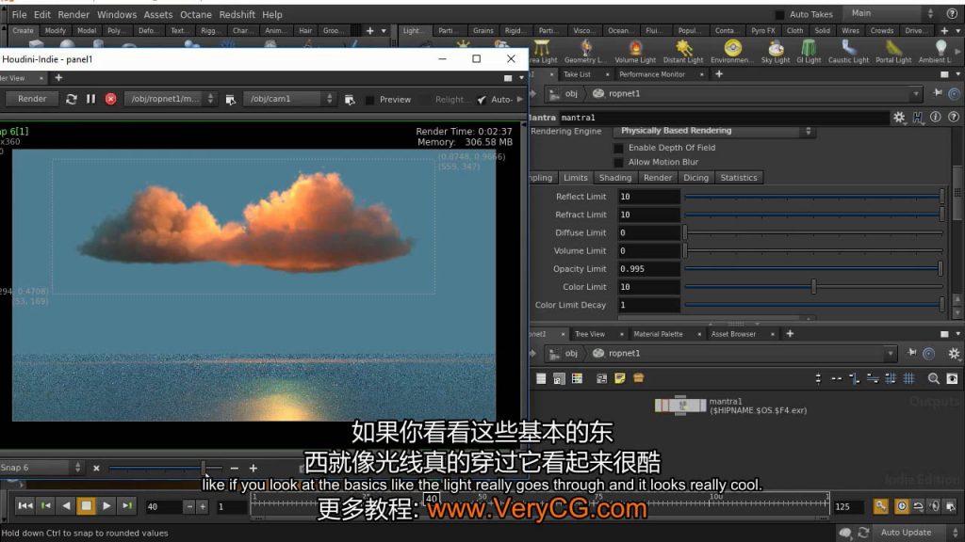Click the Distant Light shelf icon
This screenshot has width=965, height=542.
(683, 51)
